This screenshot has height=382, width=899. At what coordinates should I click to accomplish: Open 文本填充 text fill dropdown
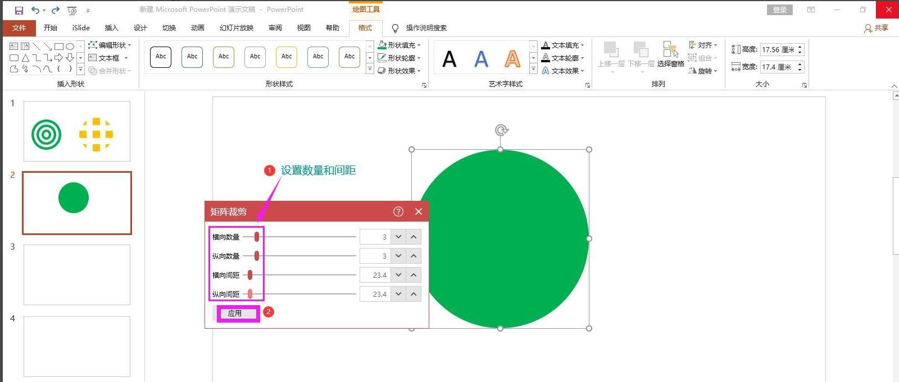(563, 45)
